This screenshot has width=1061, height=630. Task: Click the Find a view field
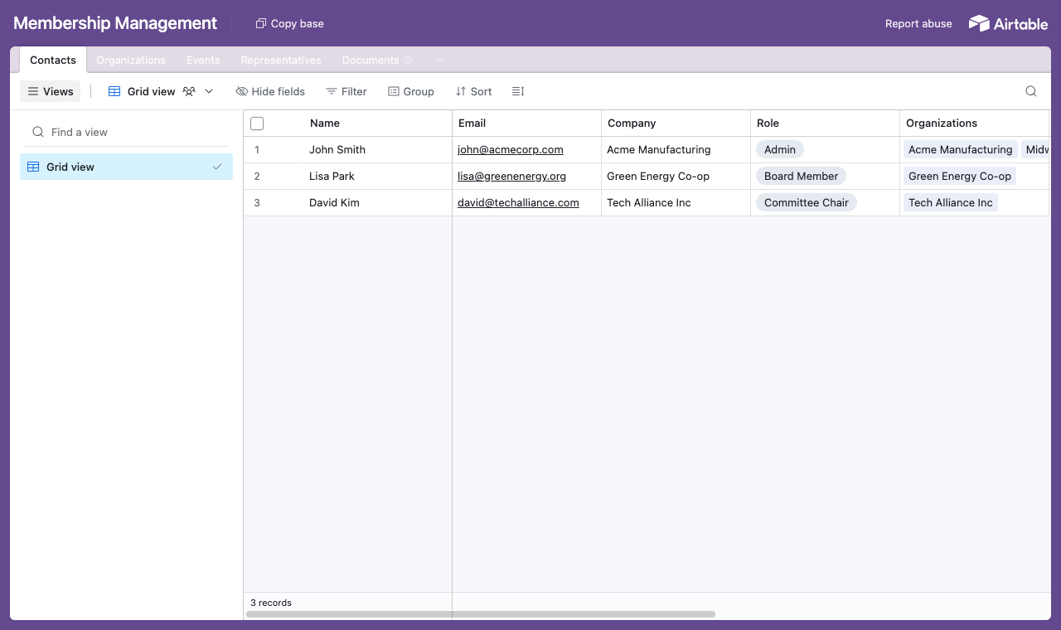[126, 132]
